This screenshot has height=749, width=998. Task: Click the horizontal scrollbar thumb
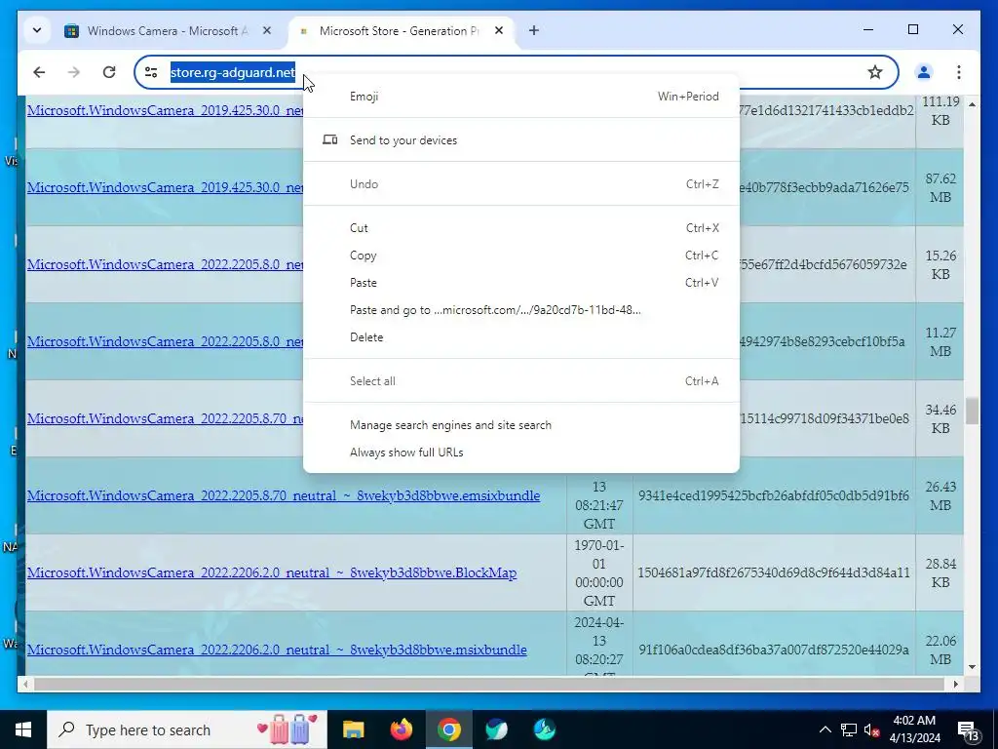pos(489,684)
